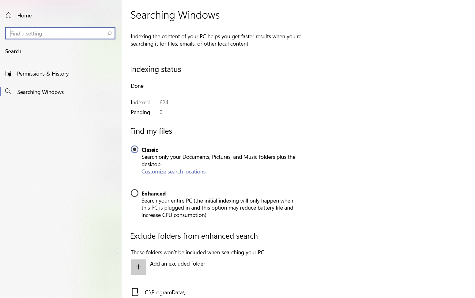Click the Permissions & History sidebar icon
The height and width of the screenshot is (298, 475).
click(x=9, y=73)
